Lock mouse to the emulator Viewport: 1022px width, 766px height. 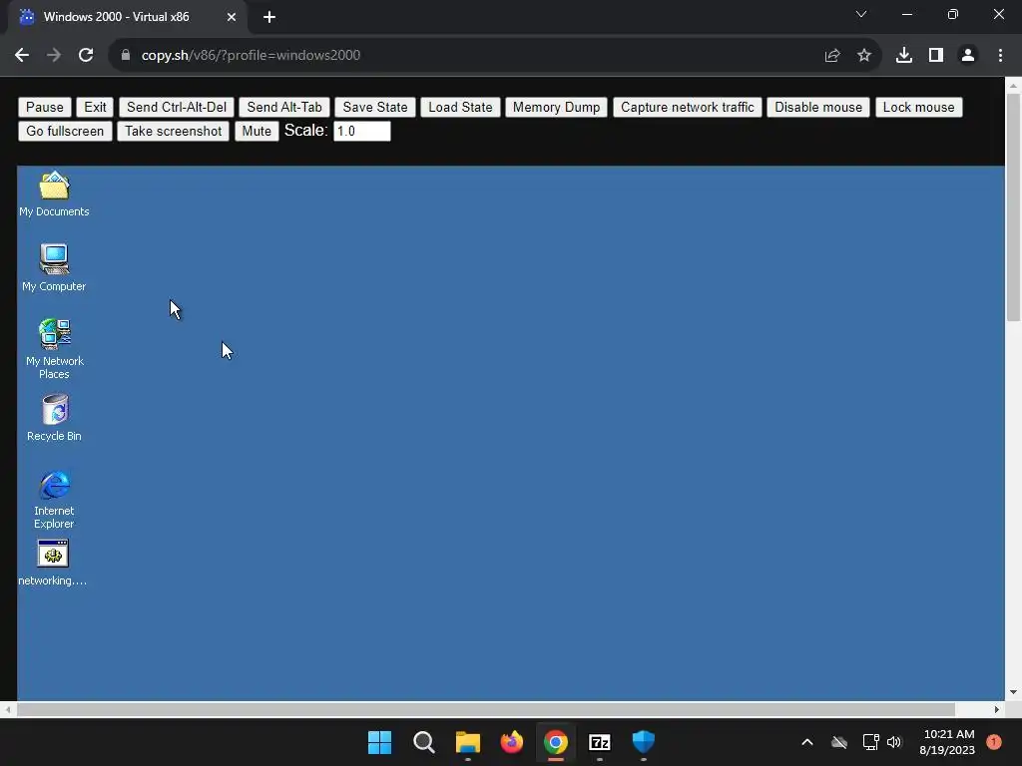pos(919,107)
